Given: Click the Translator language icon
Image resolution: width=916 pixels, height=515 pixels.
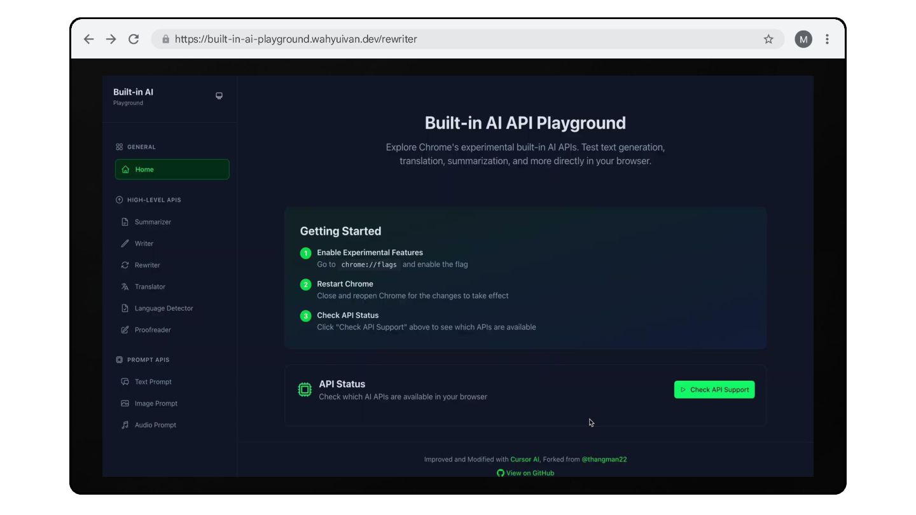Looking at the screenshot, I should tap(125, 287).
